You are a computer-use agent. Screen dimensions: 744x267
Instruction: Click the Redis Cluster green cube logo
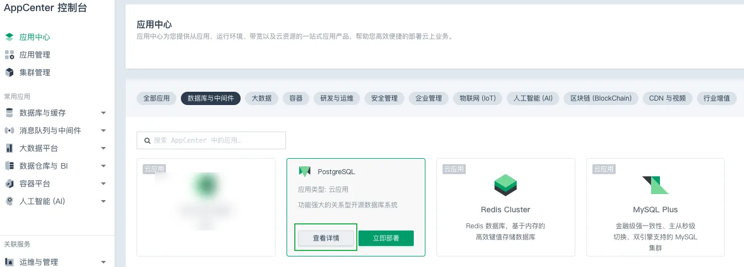506,185
